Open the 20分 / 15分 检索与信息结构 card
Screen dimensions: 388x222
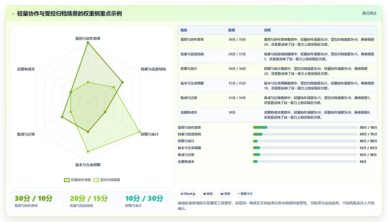point(92,201)
